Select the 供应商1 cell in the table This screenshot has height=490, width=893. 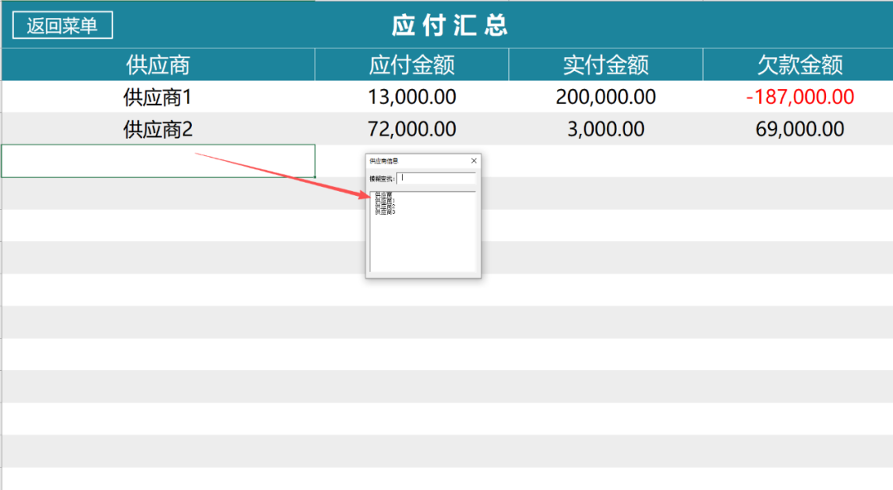click(157, 98)
